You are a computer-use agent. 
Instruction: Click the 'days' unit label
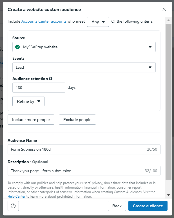tap(72, 88)
